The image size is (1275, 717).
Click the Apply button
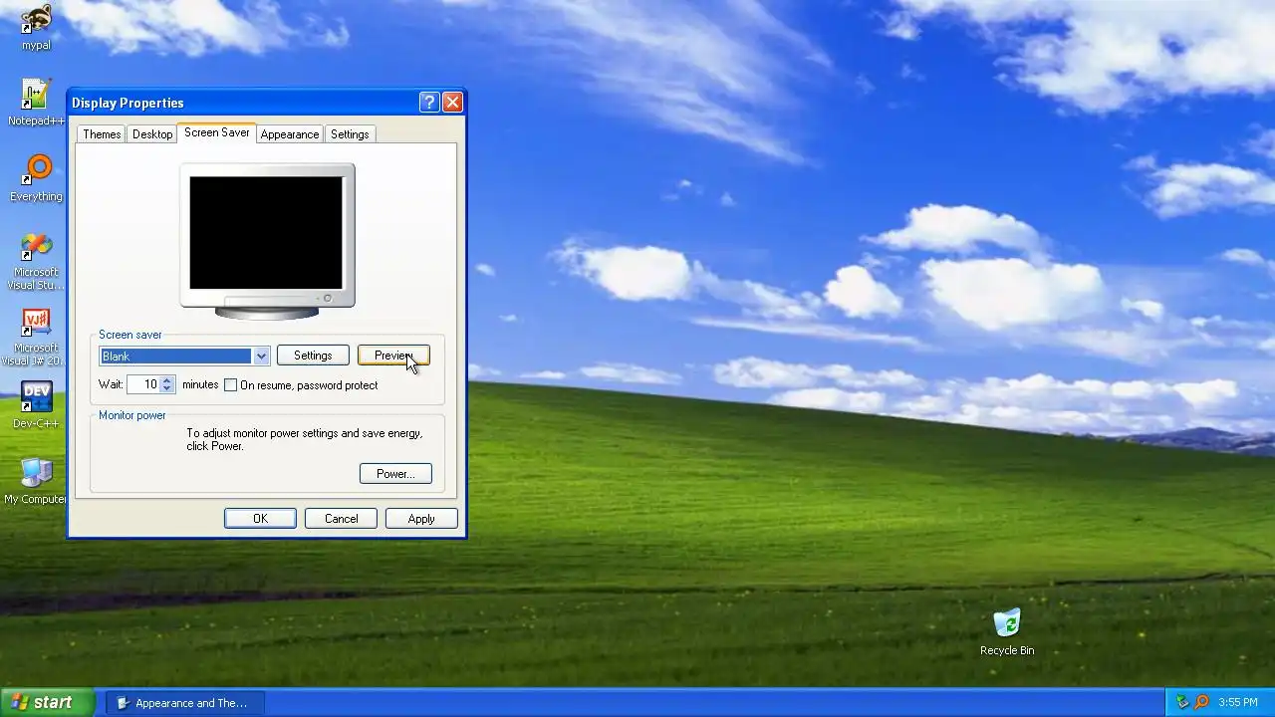click(x=421, y=519)
